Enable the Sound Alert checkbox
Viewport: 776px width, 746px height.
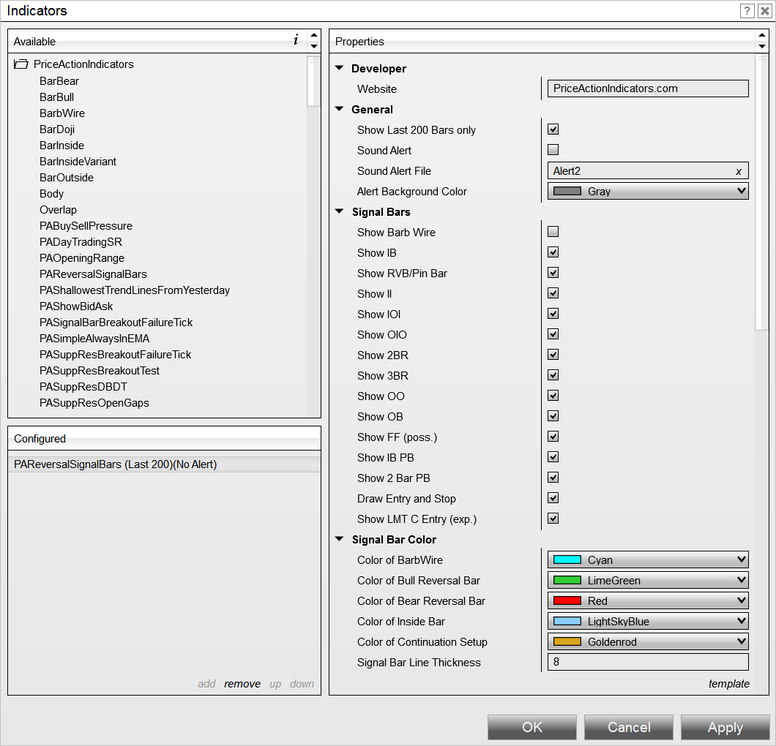553,150
